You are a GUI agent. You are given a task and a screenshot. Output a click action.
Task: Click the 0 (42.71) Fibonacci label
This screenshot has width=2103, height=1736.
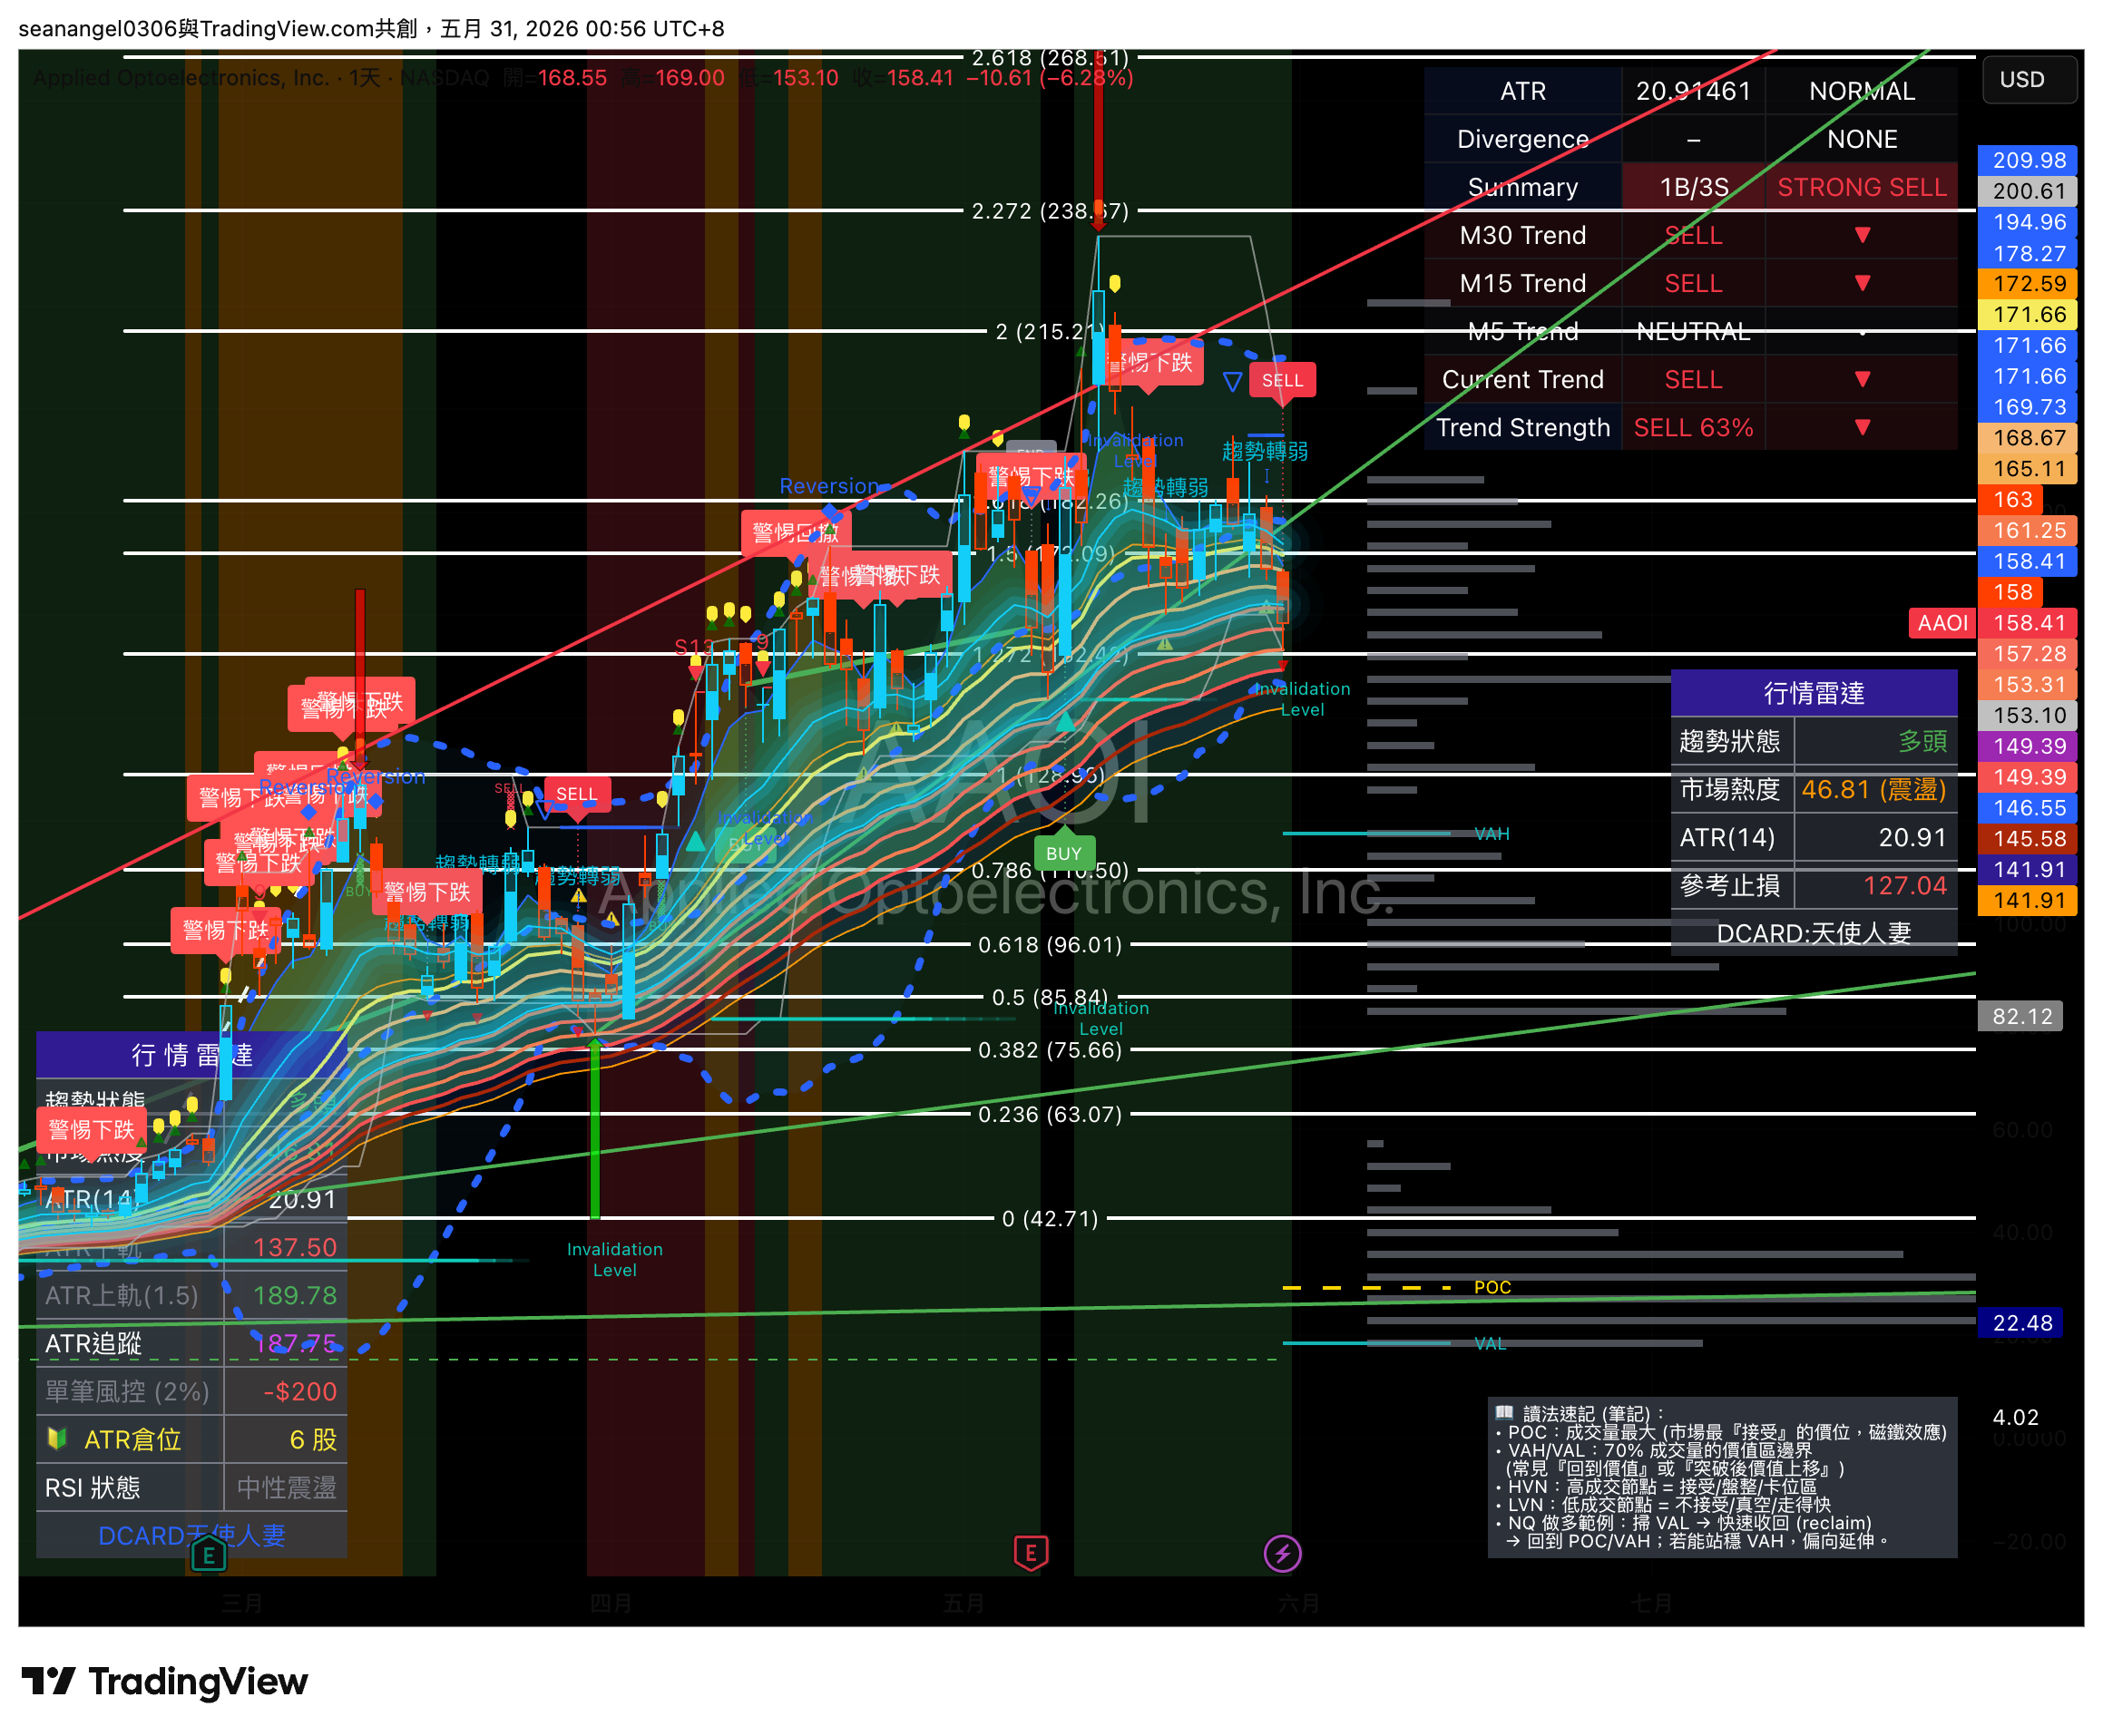[1050, 1218]
